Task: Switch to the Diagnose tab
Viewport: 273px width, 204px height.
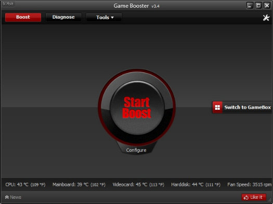Action: pos(63,17)
